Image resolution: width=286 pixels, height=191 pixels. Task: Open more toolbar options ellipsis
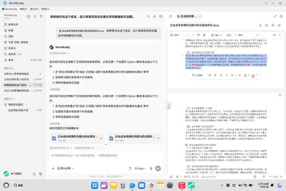coord(262,35)
